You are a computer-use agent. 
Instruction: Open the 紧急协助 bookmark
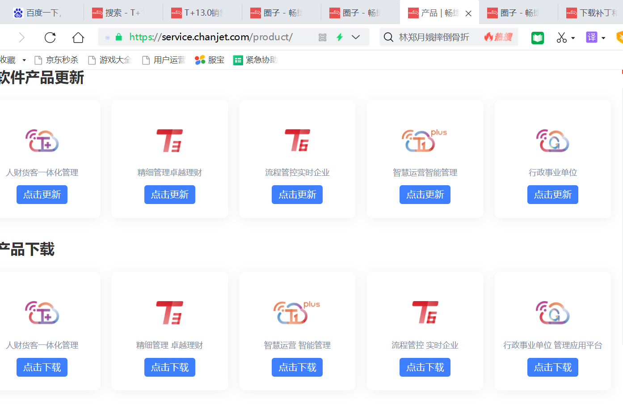click(x=255, y=60)
